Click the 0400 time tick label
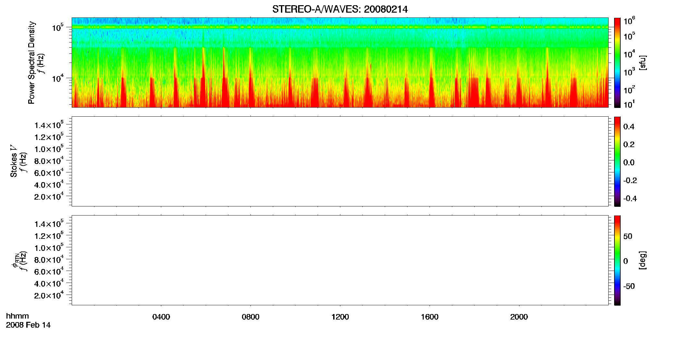This screenshot has height=350, width=680. point(161,317)
